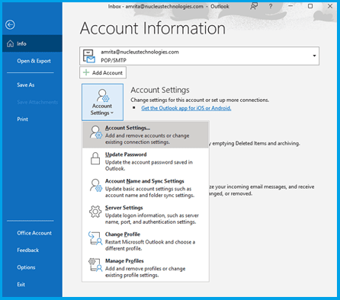
Task: Minimize the Outlook window
Action: pyautogui.click(x=290, y=6)
